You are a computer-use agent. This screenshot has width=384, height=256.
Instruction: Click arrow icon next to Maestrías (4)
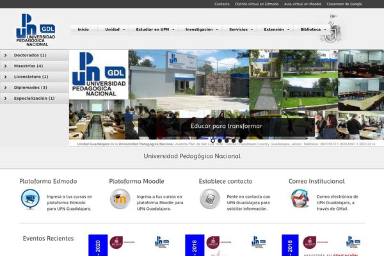tap(5, 66)
